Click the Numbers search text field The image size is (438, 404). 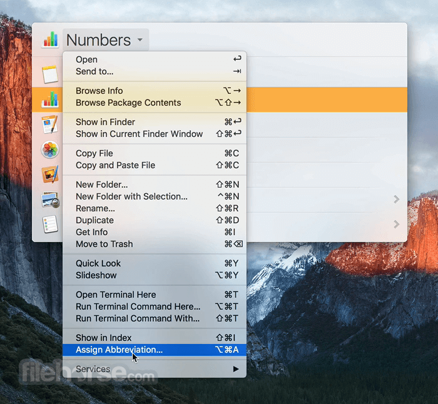point(106,39)
